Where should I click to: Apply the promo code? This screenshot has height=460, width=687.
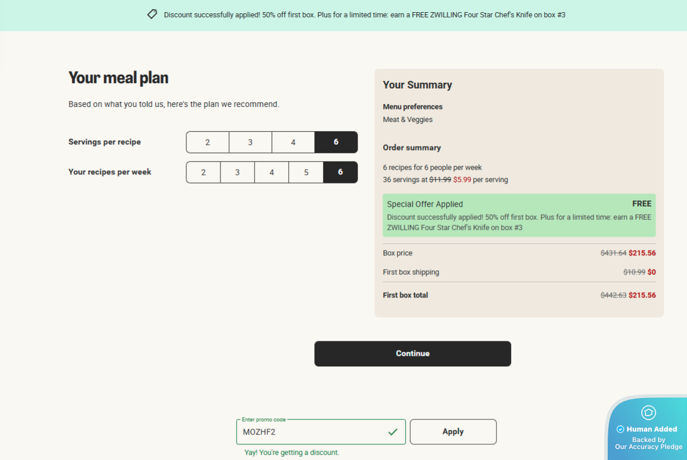[453, 432]
